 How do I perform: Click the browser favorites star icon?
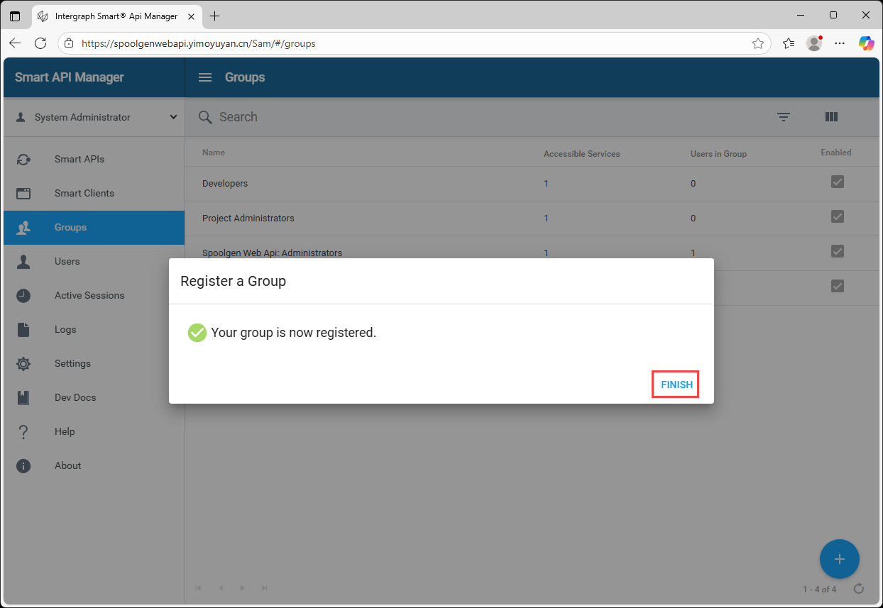pyautogui.click(x=758, y=43)
